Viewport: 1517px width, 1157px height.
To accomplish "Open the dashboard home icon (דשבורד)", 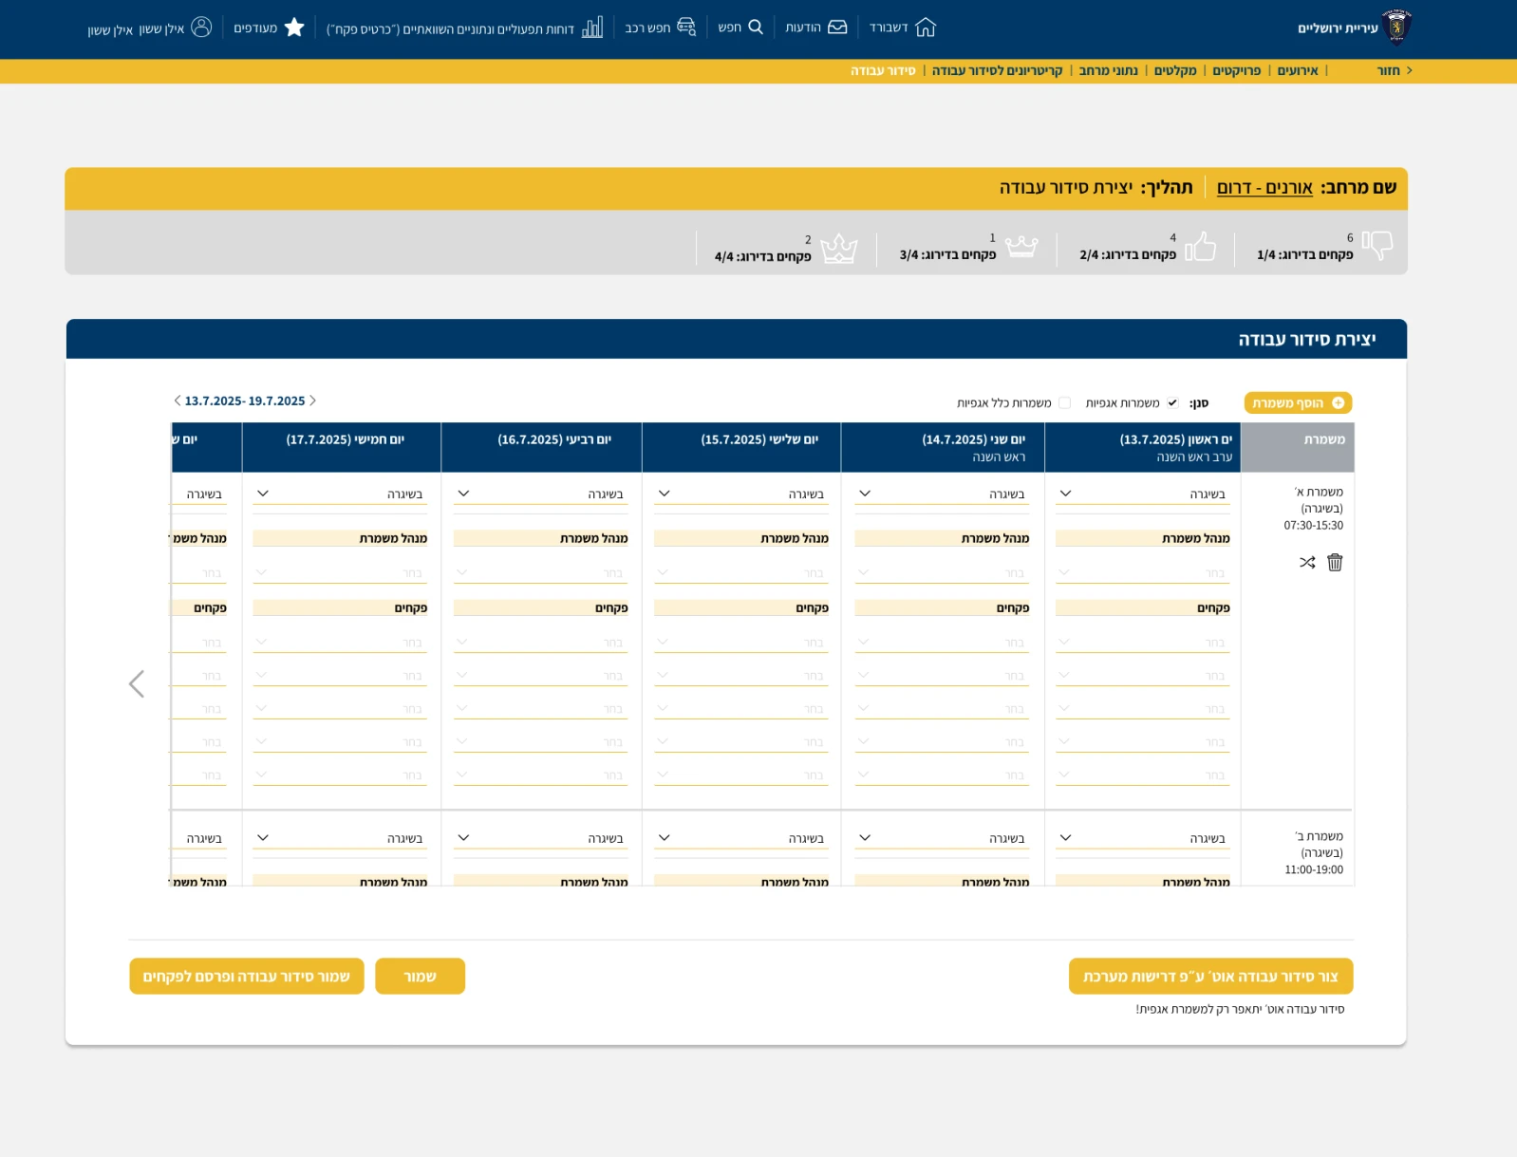I will click(x=926, y=28).
